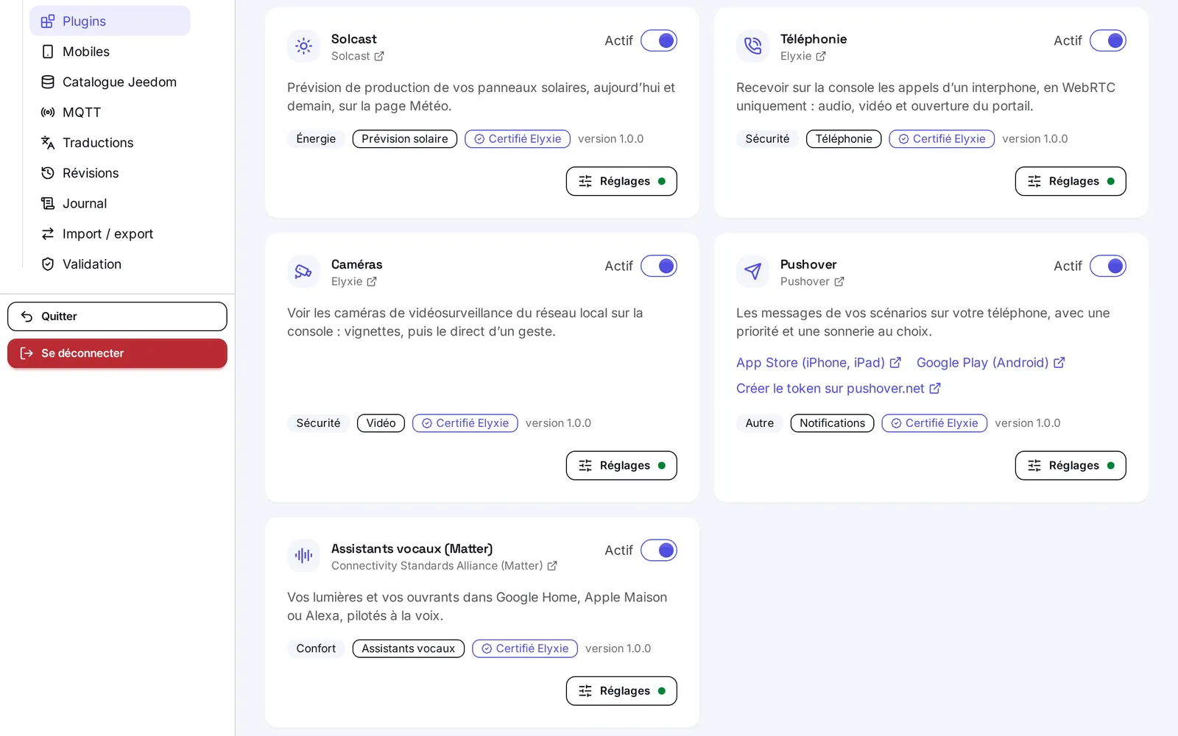Click the Révisions history icon
This screenshot has height=736, width=1178.
[x=48, y=173]
